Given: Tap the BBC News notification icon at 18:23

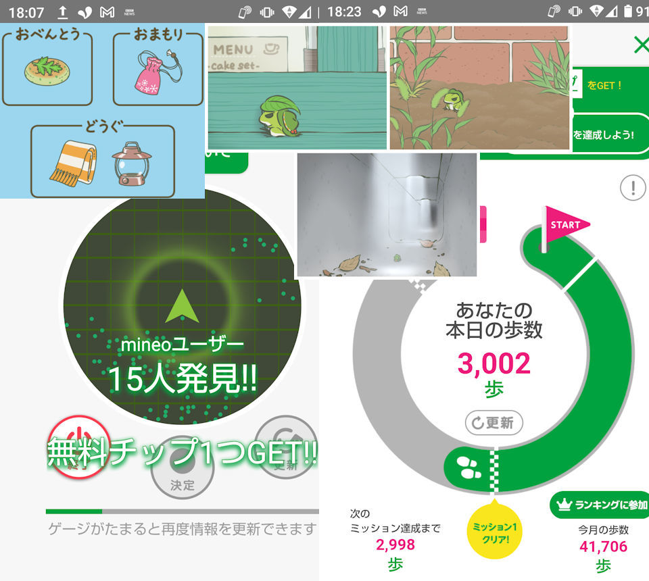Looking at the screenshot, I should click(x=422, y=11).
